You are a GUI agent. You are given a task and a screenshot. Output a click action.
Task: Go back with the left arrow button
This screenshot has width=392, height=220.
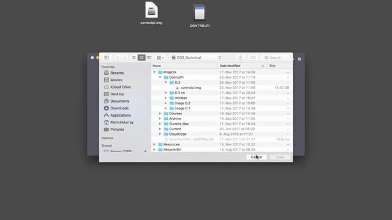[118, 57]
